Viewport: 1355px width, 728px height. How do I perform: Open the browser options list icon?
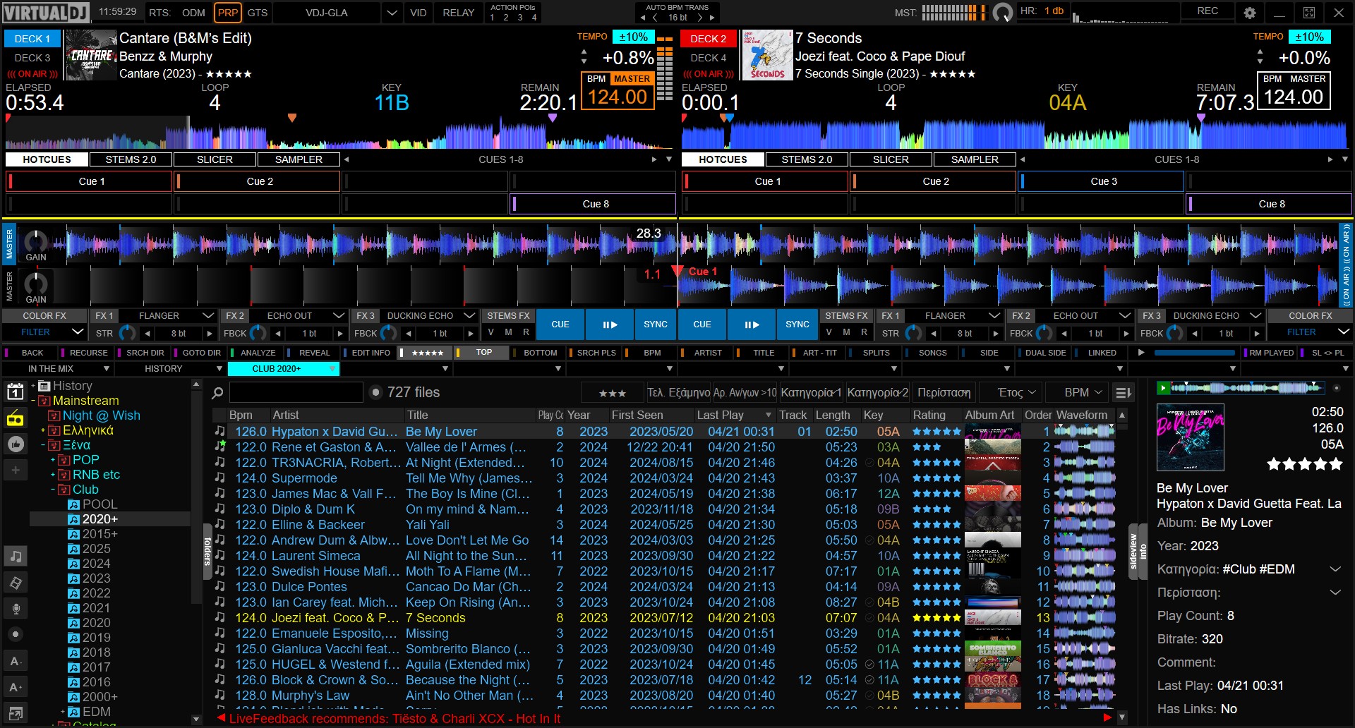1123,392
